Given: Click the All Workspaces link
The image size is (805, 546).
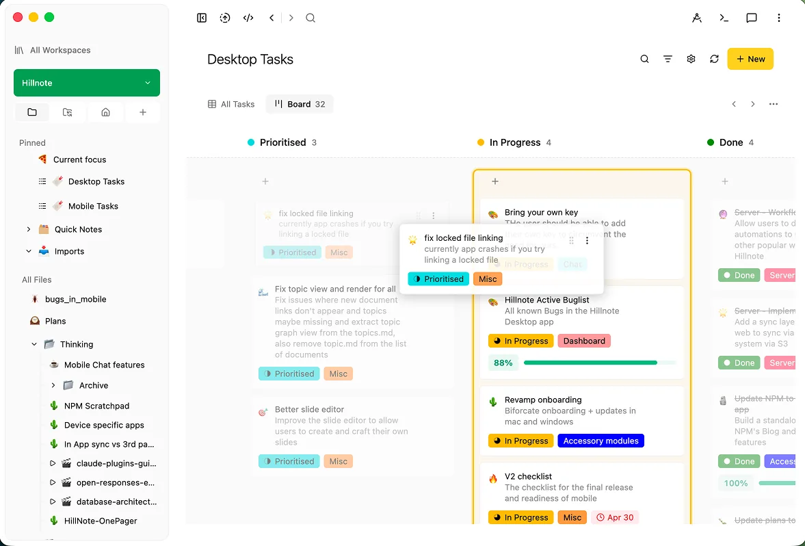Looking at the screenshot, I should 60,51.
